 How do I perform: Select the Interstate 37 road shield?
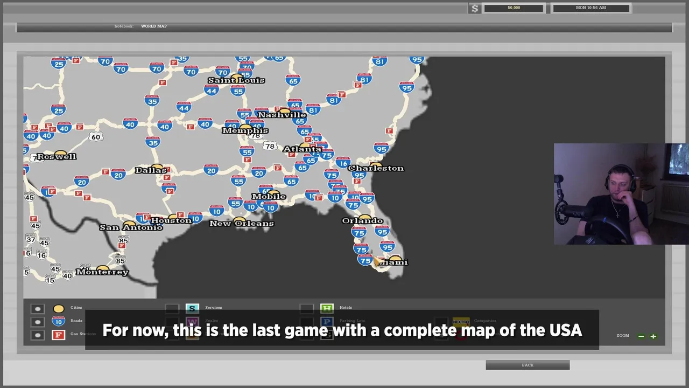coord(31,239)
